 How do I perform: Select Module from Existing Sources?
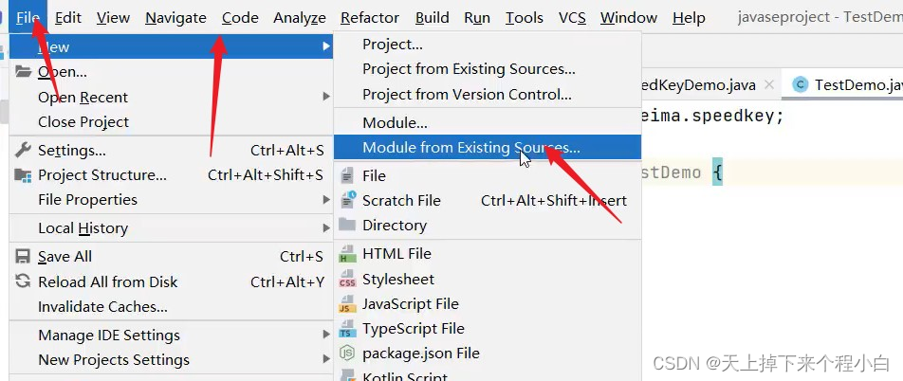coord(470,148)
